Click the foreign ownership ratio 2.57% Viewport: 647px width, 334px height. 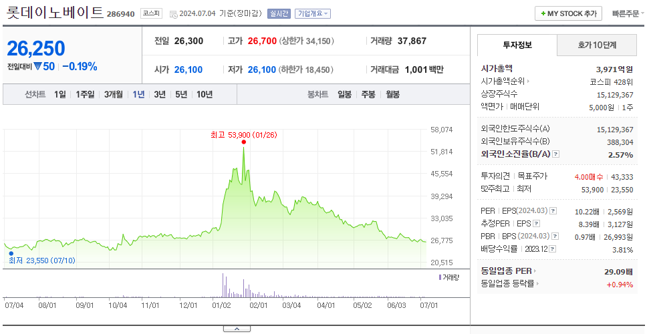[x=620, y=155]
